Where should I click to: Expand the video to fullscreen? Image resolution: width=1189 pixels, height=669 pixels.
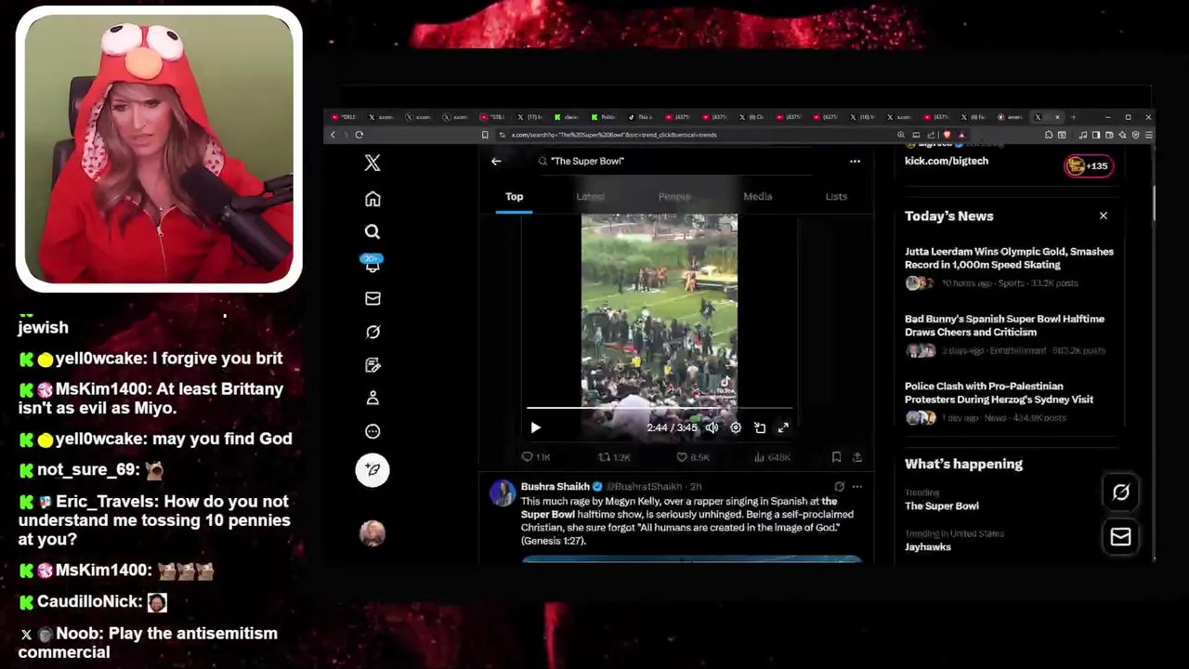(x=783, y=427)
